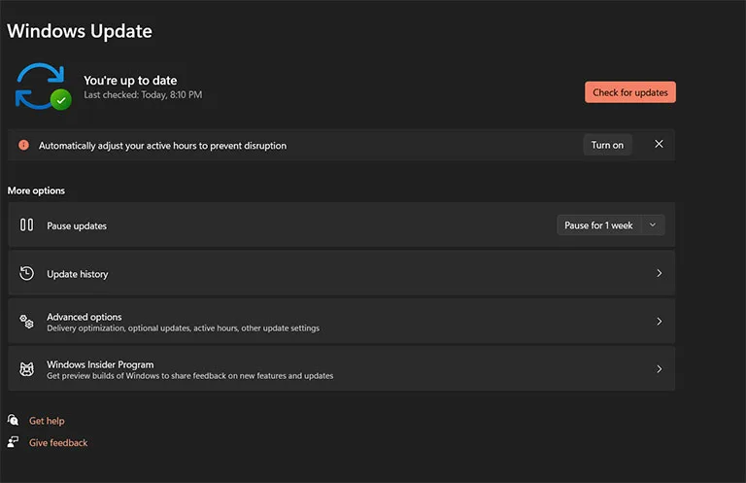Turn on automatic active hours adjustment
This screenshot has width=746, height=483.
point(607,145)
